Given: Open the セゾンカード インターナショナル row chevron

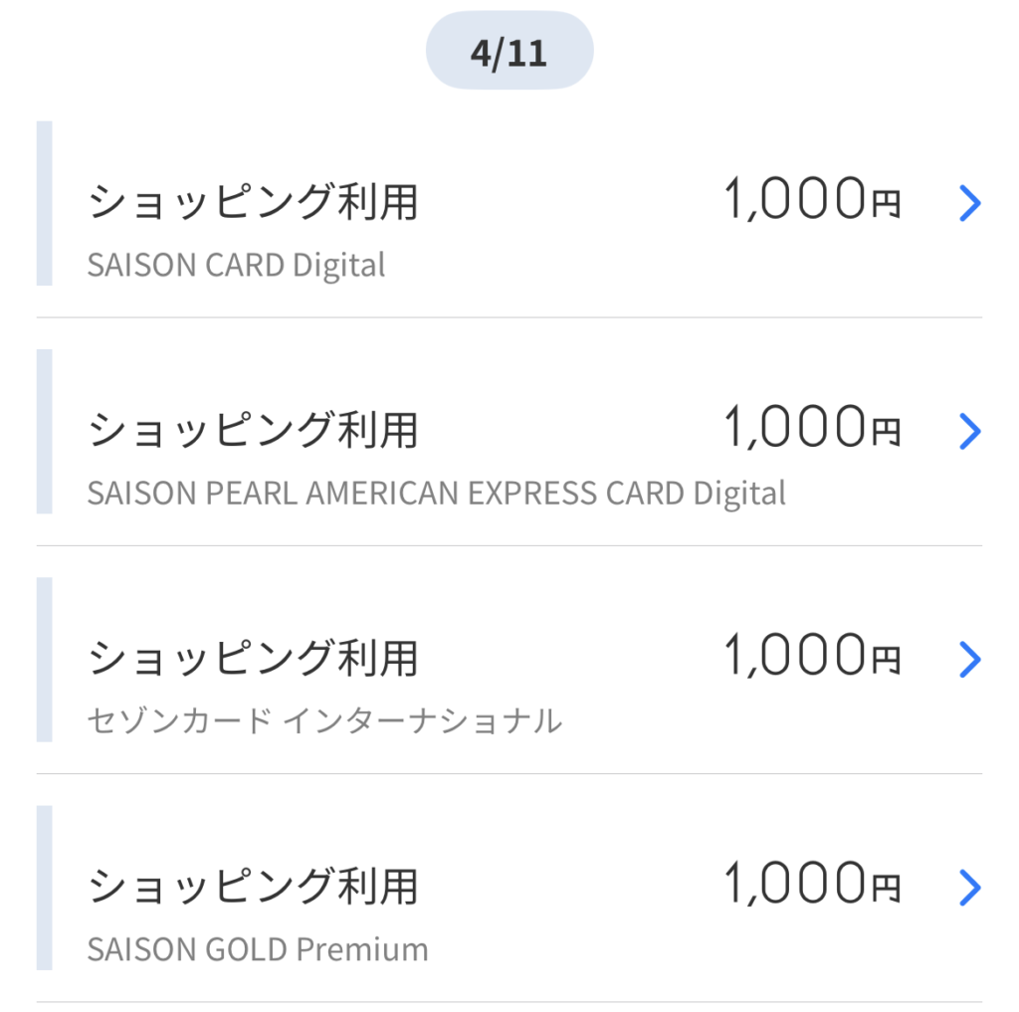Looking at the screenshot, I should (x=969, y=660).
